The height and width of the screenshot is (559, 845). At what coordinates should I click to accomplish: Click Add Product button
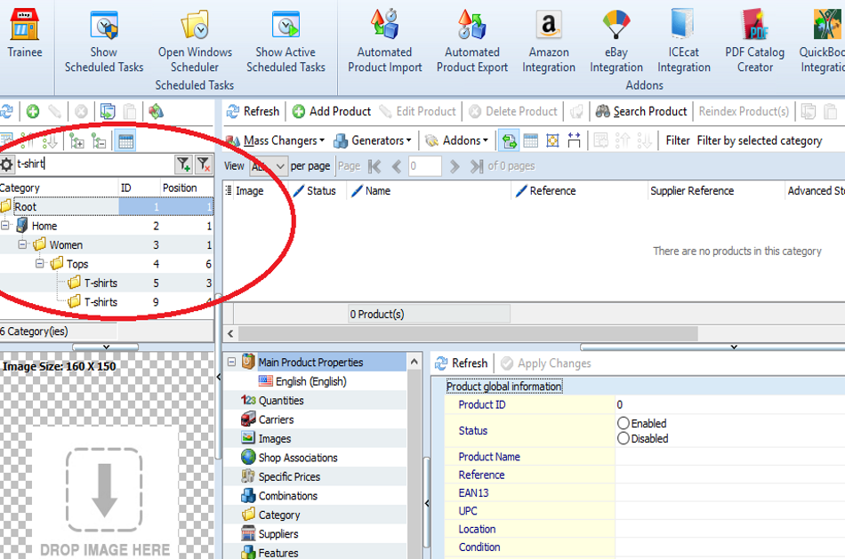[332, 111]
